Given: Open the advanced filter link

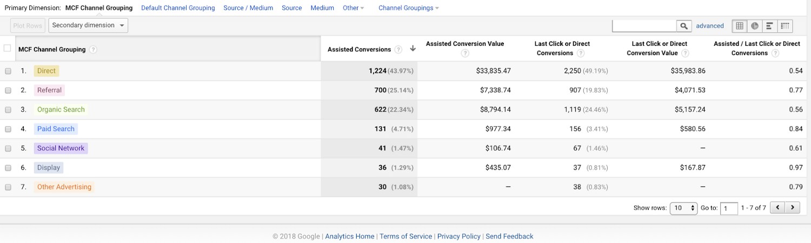Looking at the screenshot, I should tap(709, 26).
